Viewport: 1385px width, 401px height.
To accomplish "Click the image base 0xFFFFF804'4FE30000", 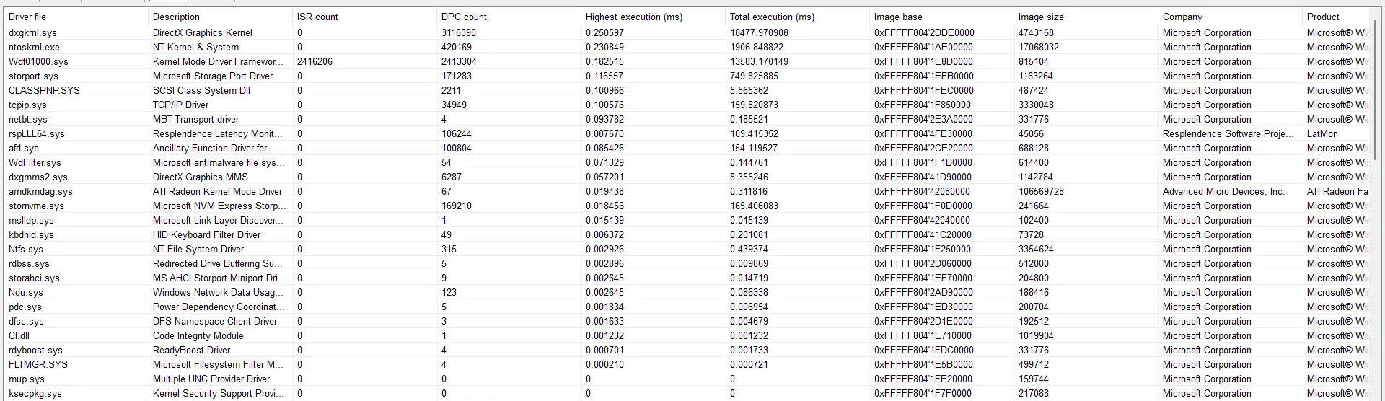I will 923,133.
